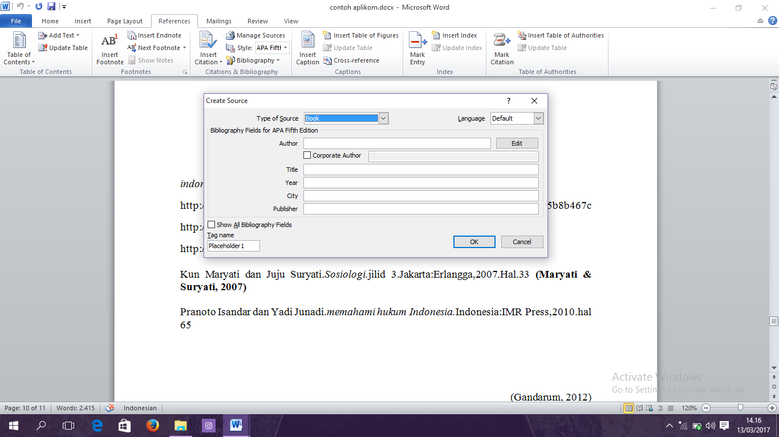
Task: Click the Insert Endnote icon
Action: [x=155, y=35]
